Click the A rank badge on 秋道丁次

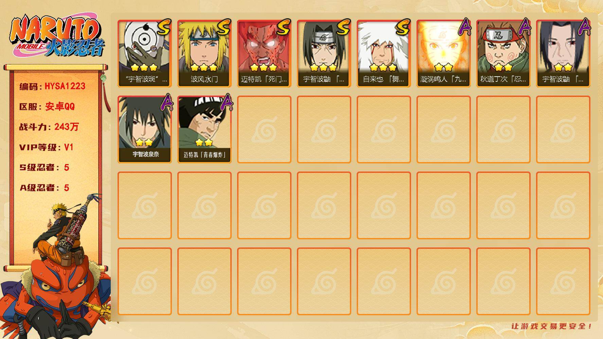pyautogui.click(x=524, y=27)
